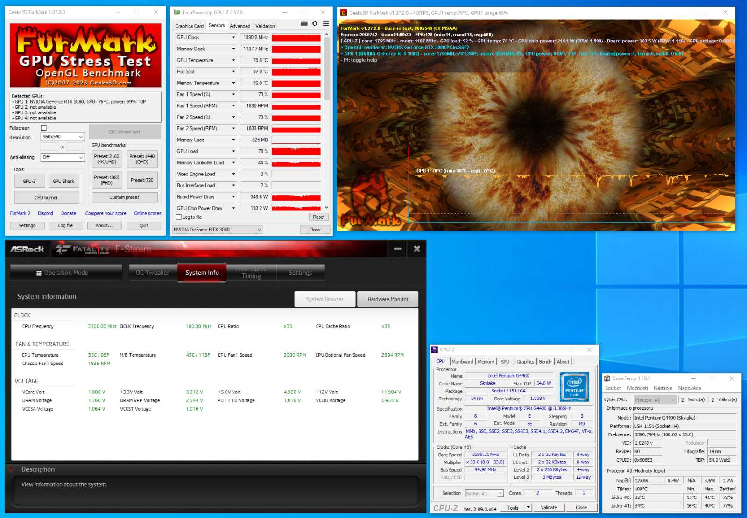The image size is (747, 518).
Task: Click the FurMark resolution width input field
Action: (49, 147)
